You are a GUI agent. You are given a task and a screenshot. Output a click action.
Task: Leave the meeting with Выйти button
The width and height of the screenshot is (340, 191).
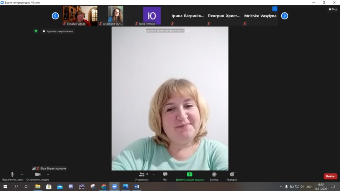click(330, 176)
